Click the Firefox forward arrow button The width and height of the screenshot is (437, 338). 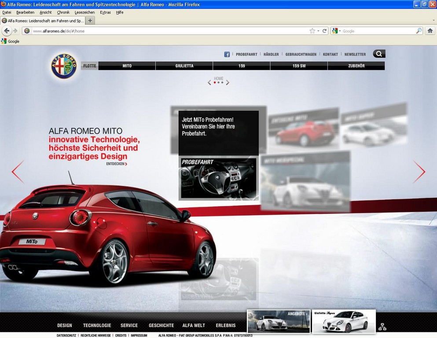click(15, 31)
